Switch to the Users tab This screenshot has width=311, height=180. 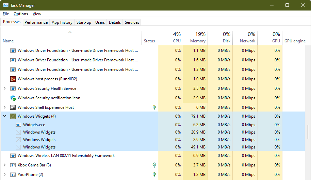pos(100,22)
